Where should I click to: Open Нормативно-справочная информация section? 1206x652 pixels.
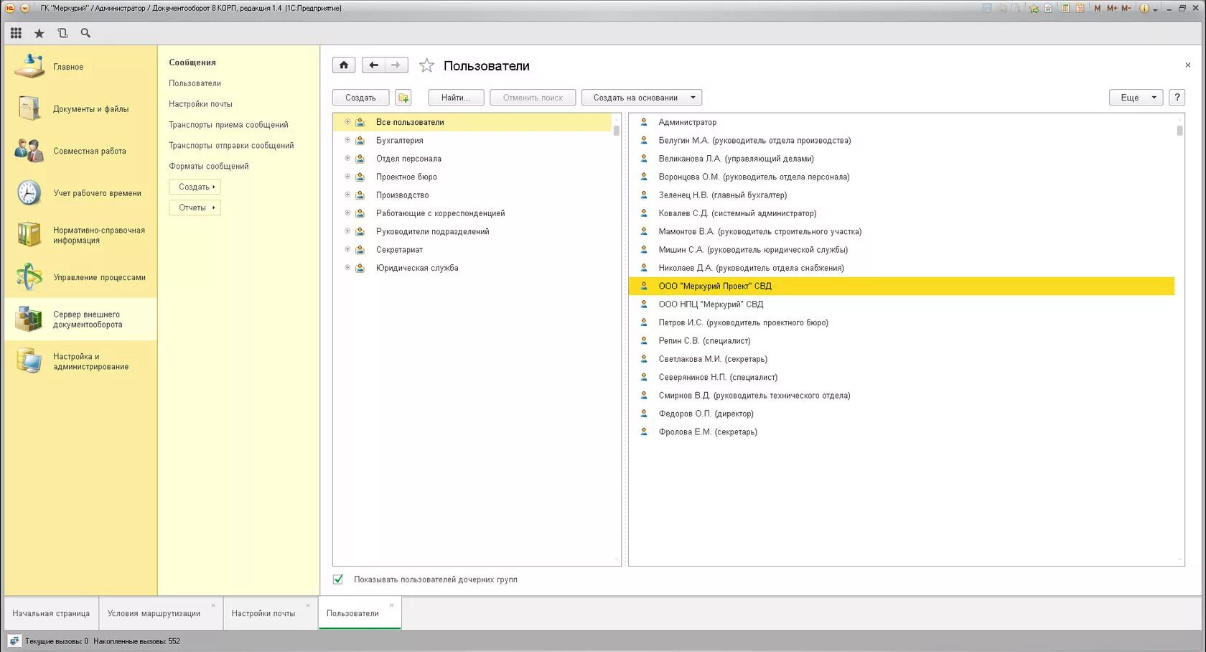pyautogui.click(x=80, y=235)
